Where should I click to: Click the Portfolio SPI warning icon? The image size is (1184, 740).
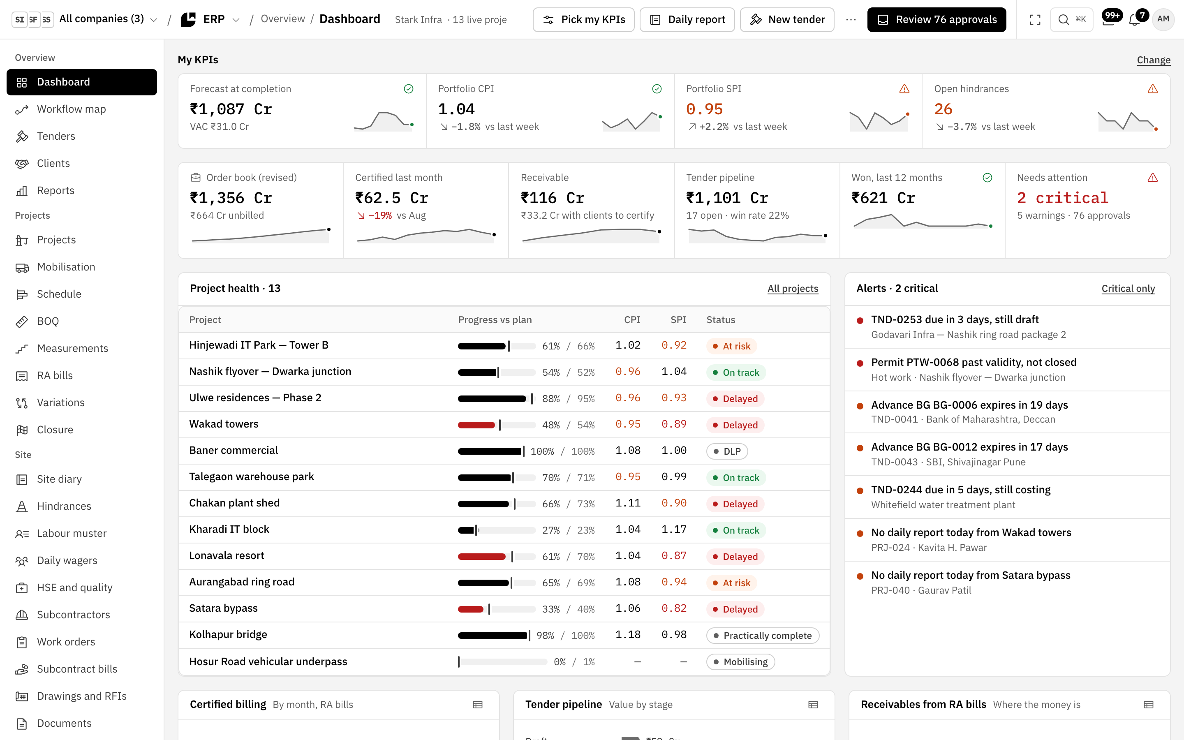pyautogui.click(x=904, y=89)
